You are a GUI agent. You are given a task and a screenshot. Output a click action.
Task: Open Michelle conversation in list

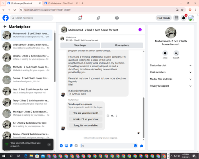pos(27,69)
